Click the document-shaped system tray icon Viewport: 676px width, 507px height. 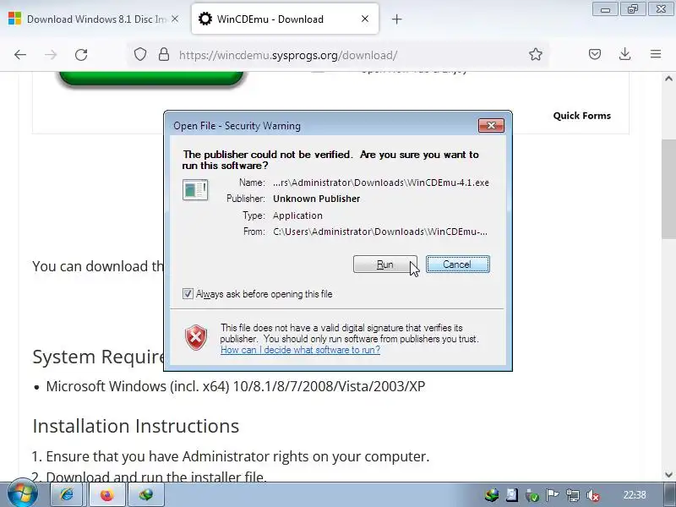click(x=512, y=495)
